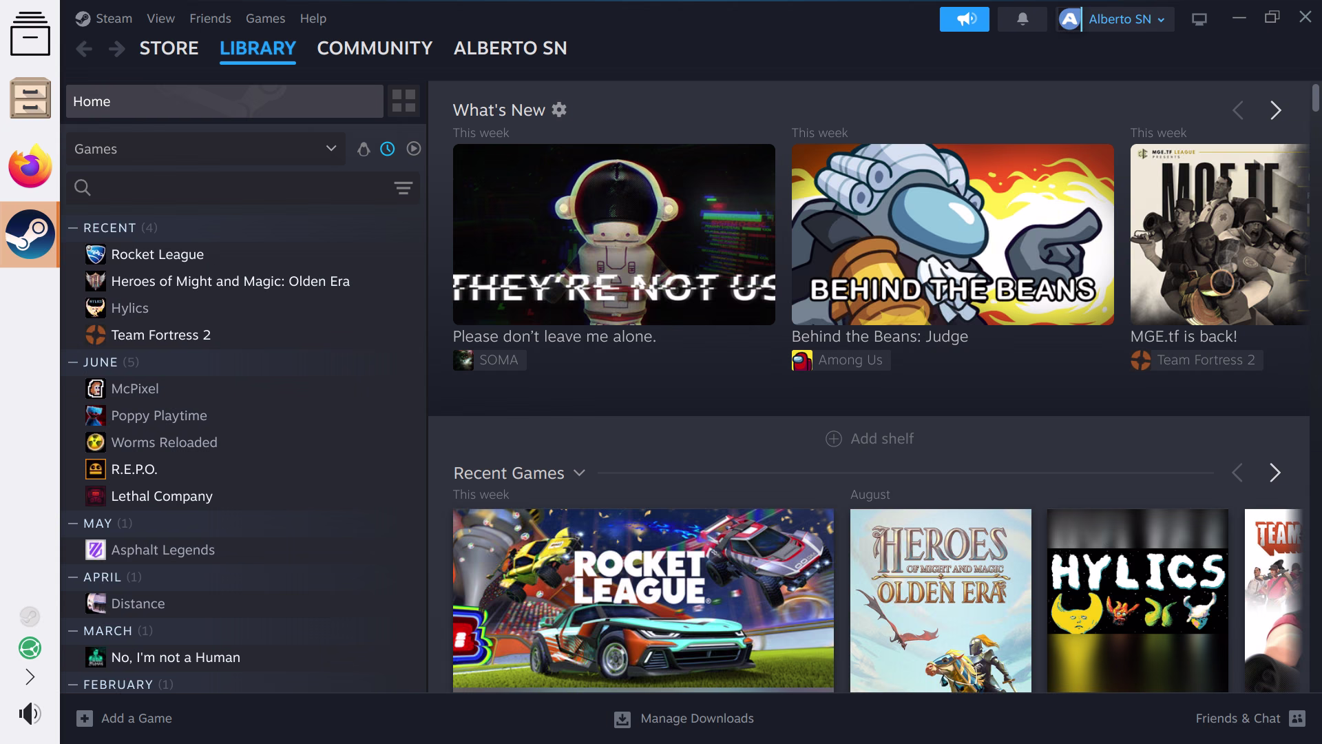The width and height of the screenshot is (1322, 744).
Task: Open the notifications bell
Action: 1022,19
